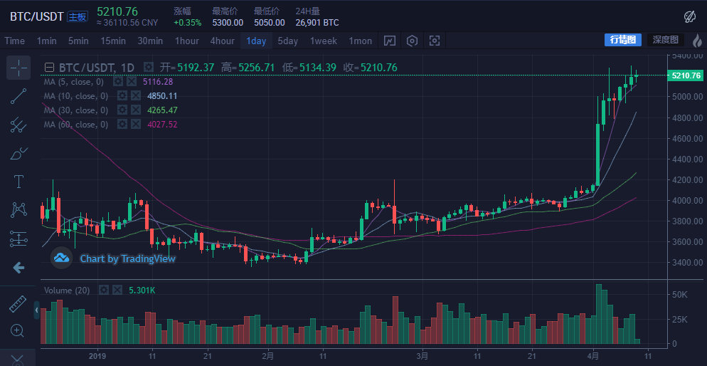Screen dimensions: 707x366
Task: Open chart settings hexagon icon
Action: [x=412, y=41]
